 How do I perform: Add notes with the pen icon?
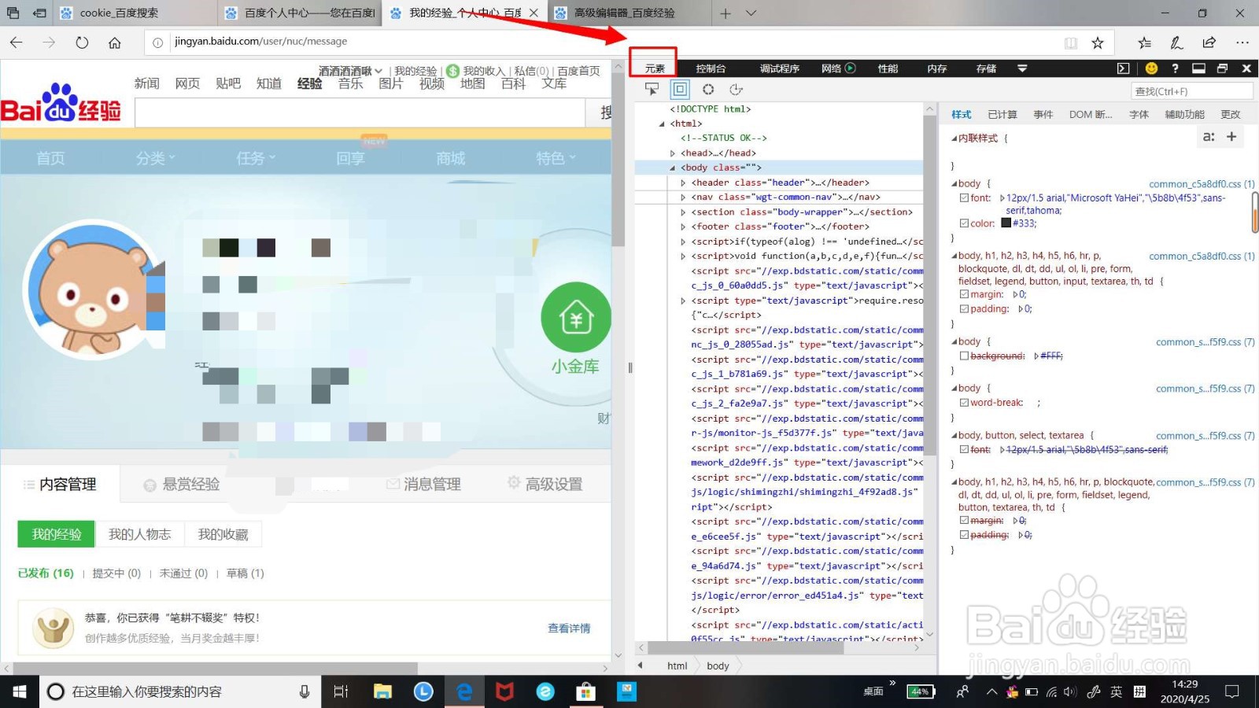click(1176, 42)
